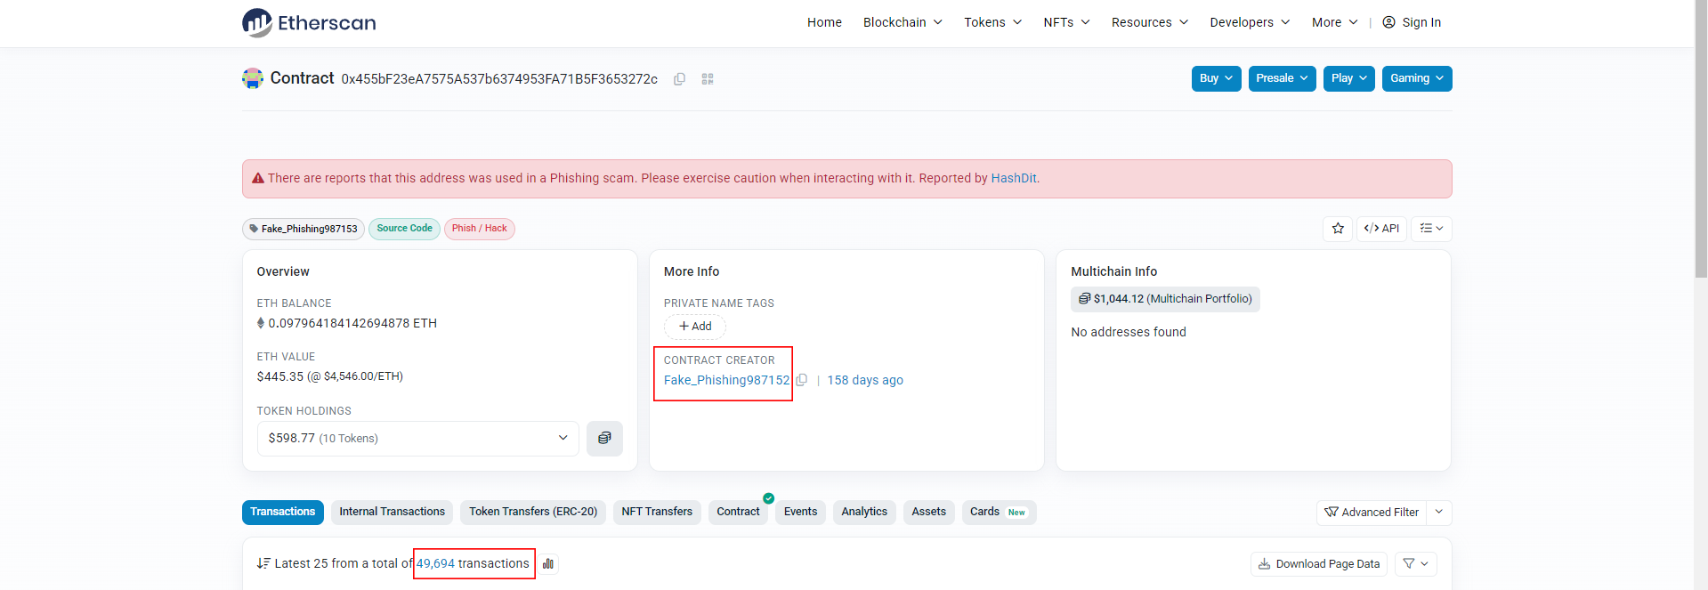This screenshot has width=1708, height=590.
Task: Open the Gaming dropdown button
Action: click(1417, 78)
